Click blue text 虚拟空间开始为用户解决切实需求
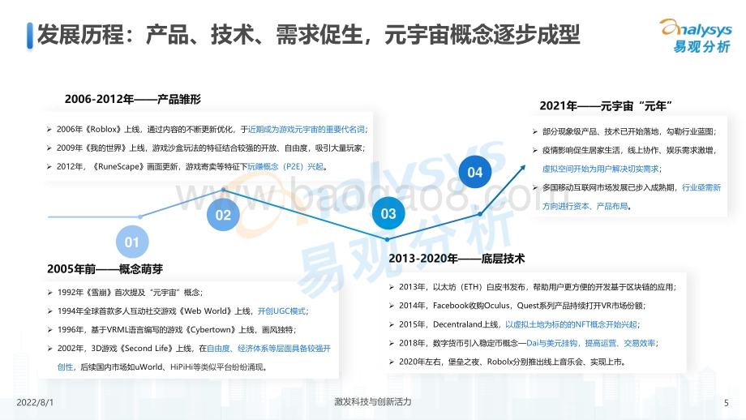This screenshot has height=420, width=746. click(x=600, y=169)
